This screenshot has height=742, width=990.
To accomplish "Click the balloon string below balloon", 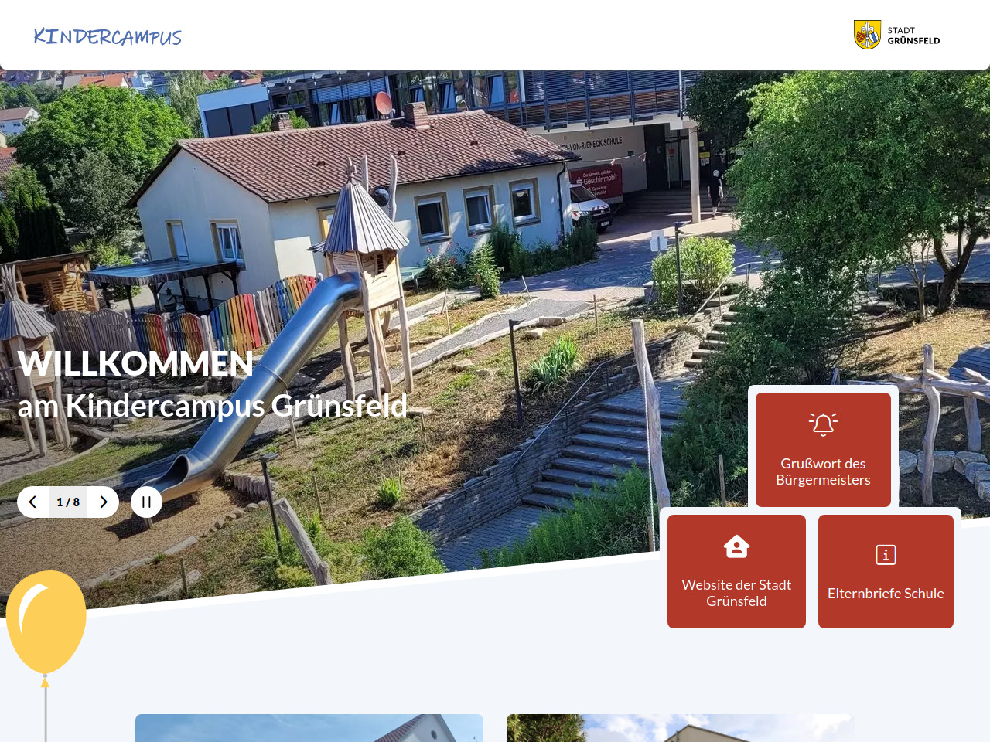I will (x=46, y=711).
